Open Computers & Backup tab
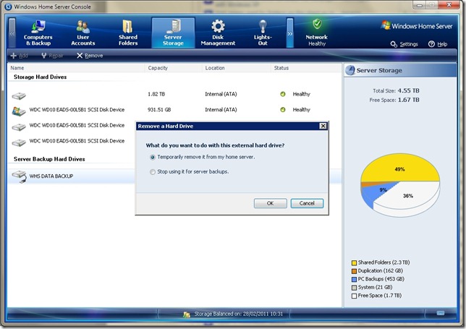This screenshot has height=329, width=466. 38,33
